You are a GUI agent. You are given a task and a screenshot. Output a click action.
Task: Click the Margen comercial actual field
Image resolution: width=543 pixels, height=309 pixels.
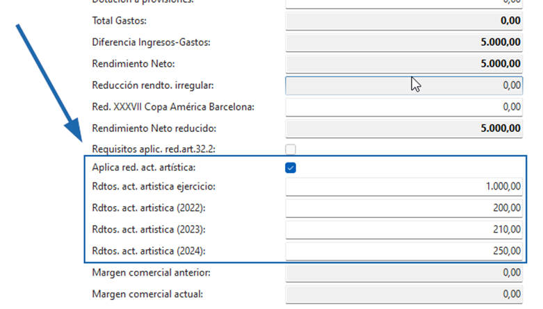[404, 294]
